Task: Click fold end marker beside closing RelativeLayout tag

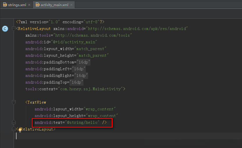Action: (x=14, y=129)
